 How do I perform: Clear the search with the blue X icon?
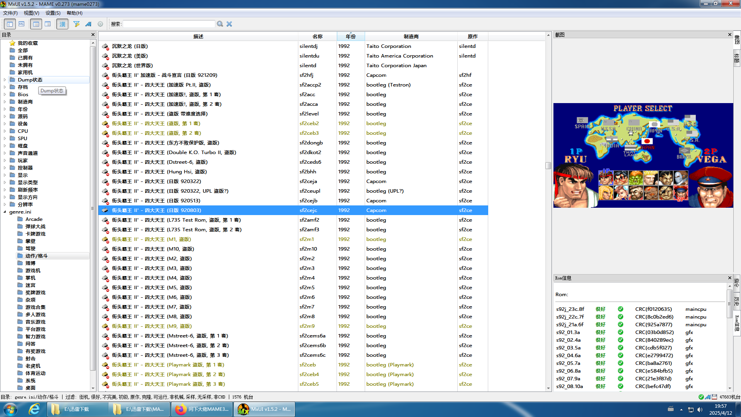(229, 24)
